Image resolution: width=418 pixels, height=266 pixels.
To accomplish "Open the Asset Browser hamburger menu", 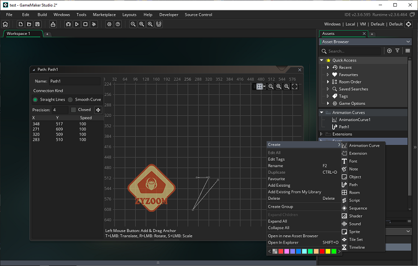I will point(408,51).
